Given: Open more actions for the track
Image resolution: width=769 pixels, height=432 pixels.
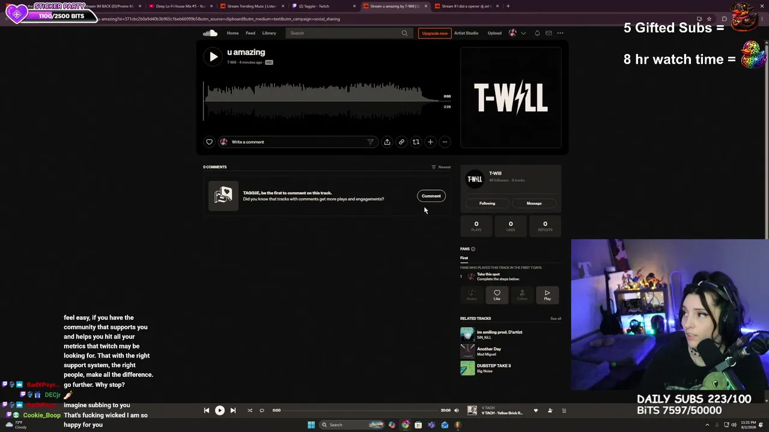Looking at the screenshot, I should coord(445,142).
